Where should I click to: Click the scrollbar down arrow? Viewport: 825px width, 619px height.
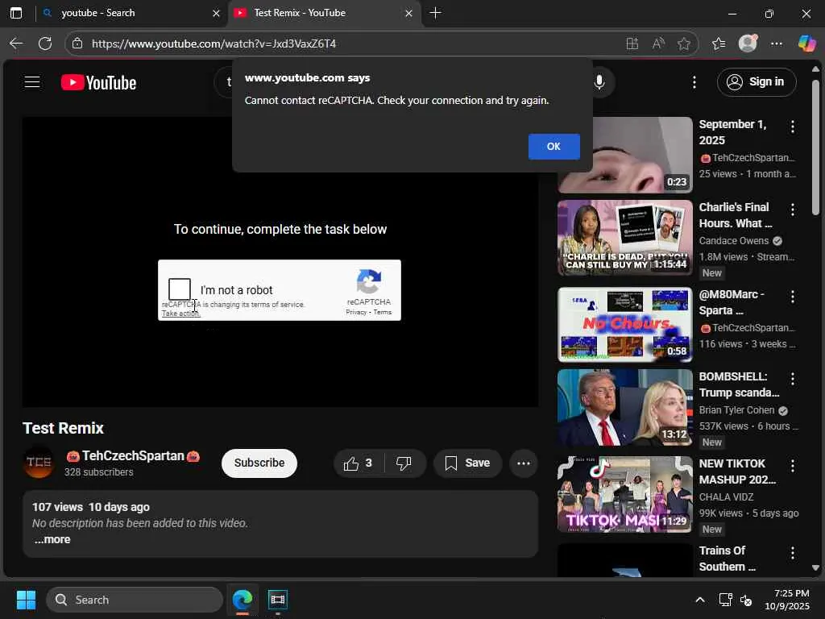point(815,568)
